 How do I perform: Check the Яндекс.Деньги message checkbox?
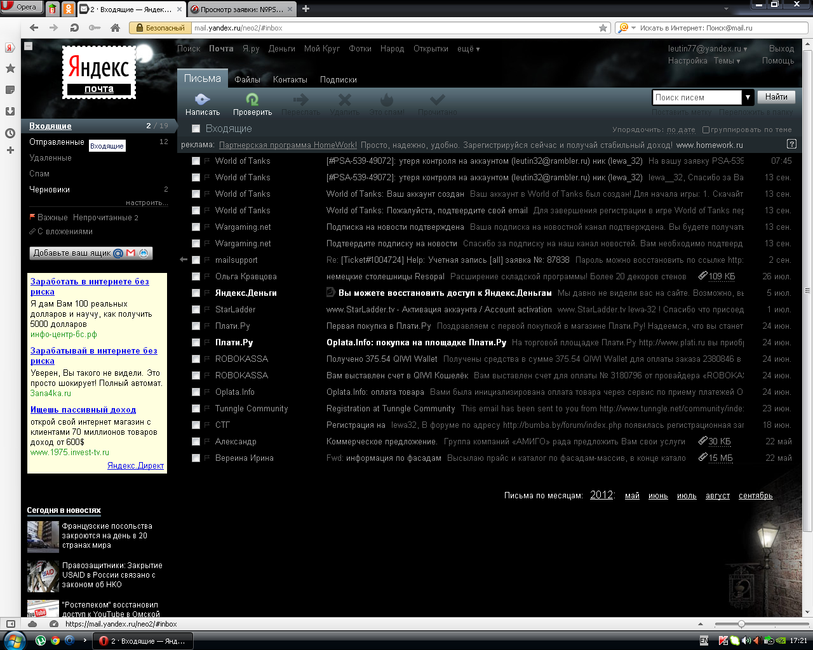[x=196, y=293]
